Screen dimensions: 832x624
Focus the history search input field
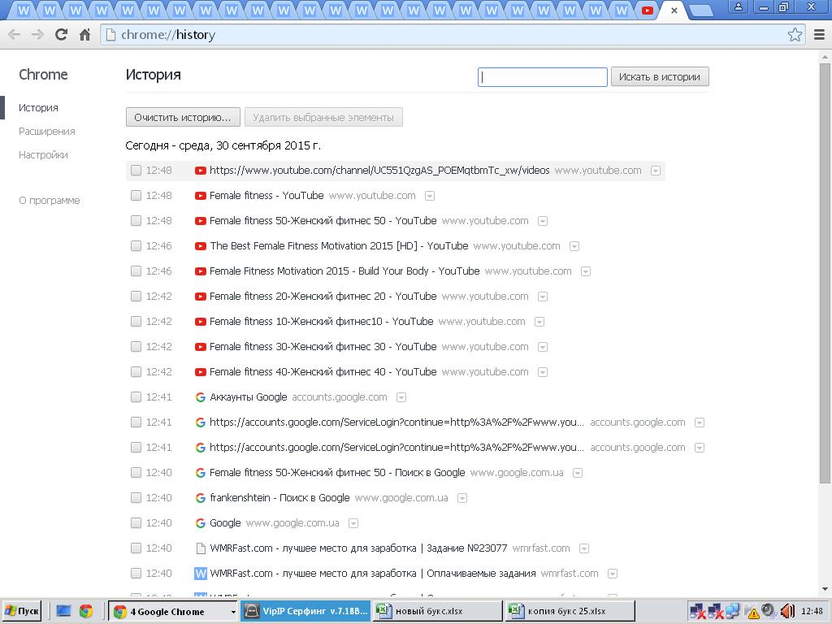pyautogui.click(x=542, y=77)
